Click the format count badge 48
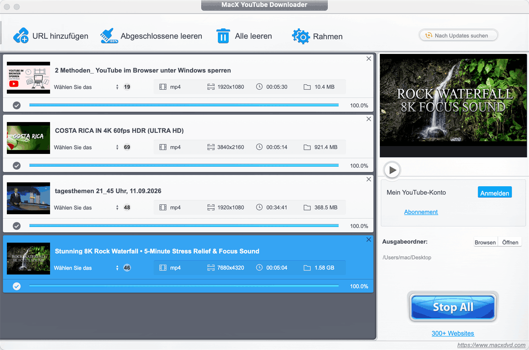This screenshot has height=350, width=529. pyautogui.click(x=127, y=207)
